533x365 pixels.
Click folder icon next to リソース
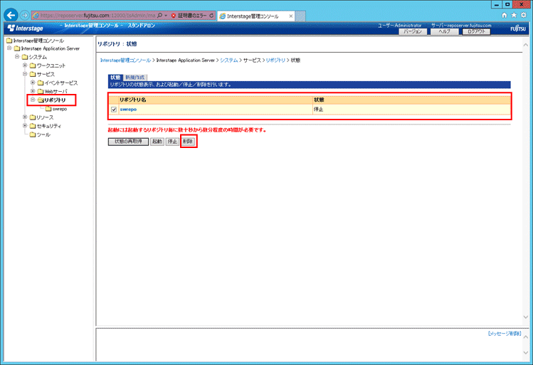coord(33,117)
